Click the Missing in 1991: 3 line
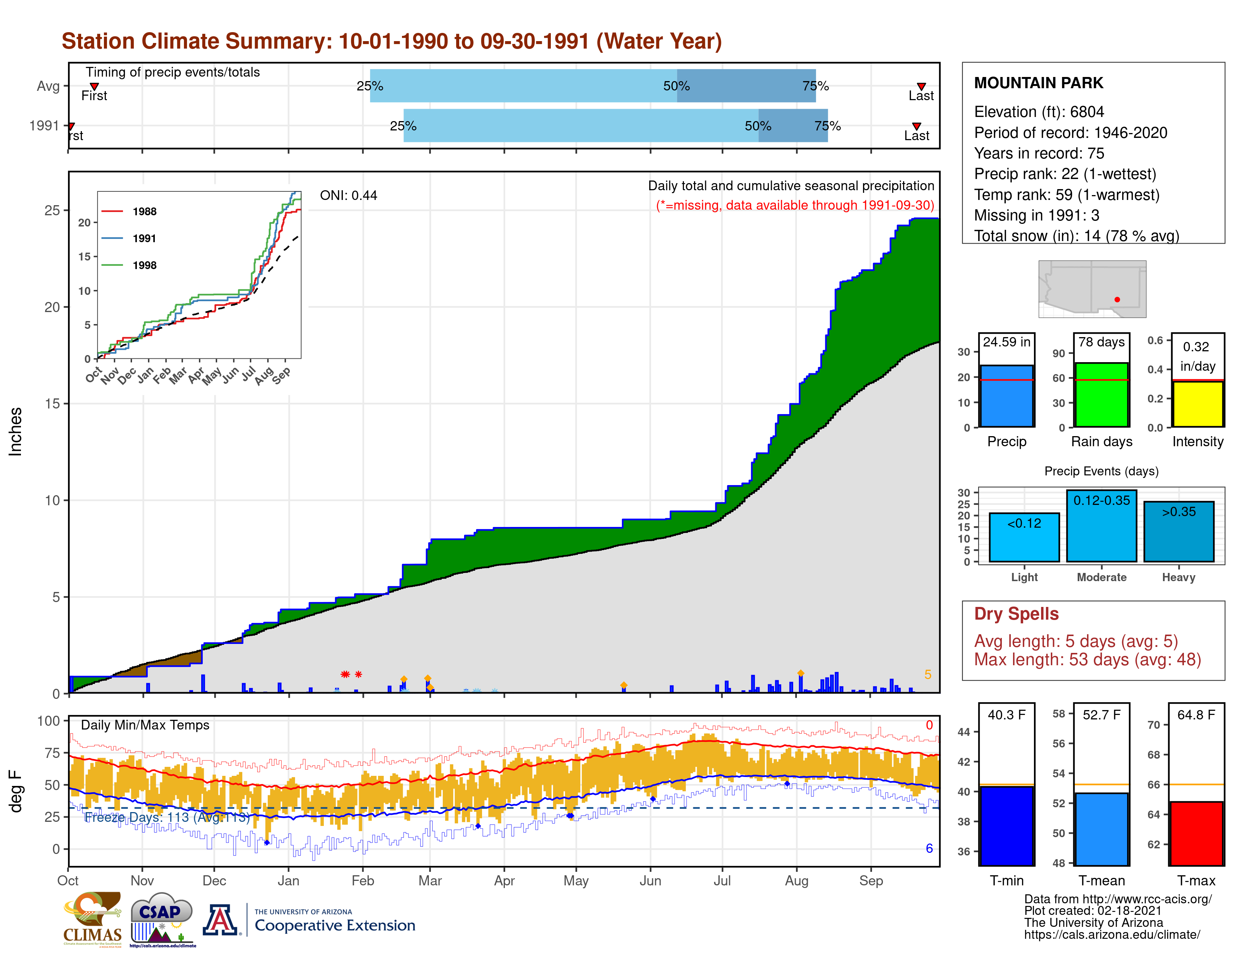1234x953 pixels. [1036, 215]
